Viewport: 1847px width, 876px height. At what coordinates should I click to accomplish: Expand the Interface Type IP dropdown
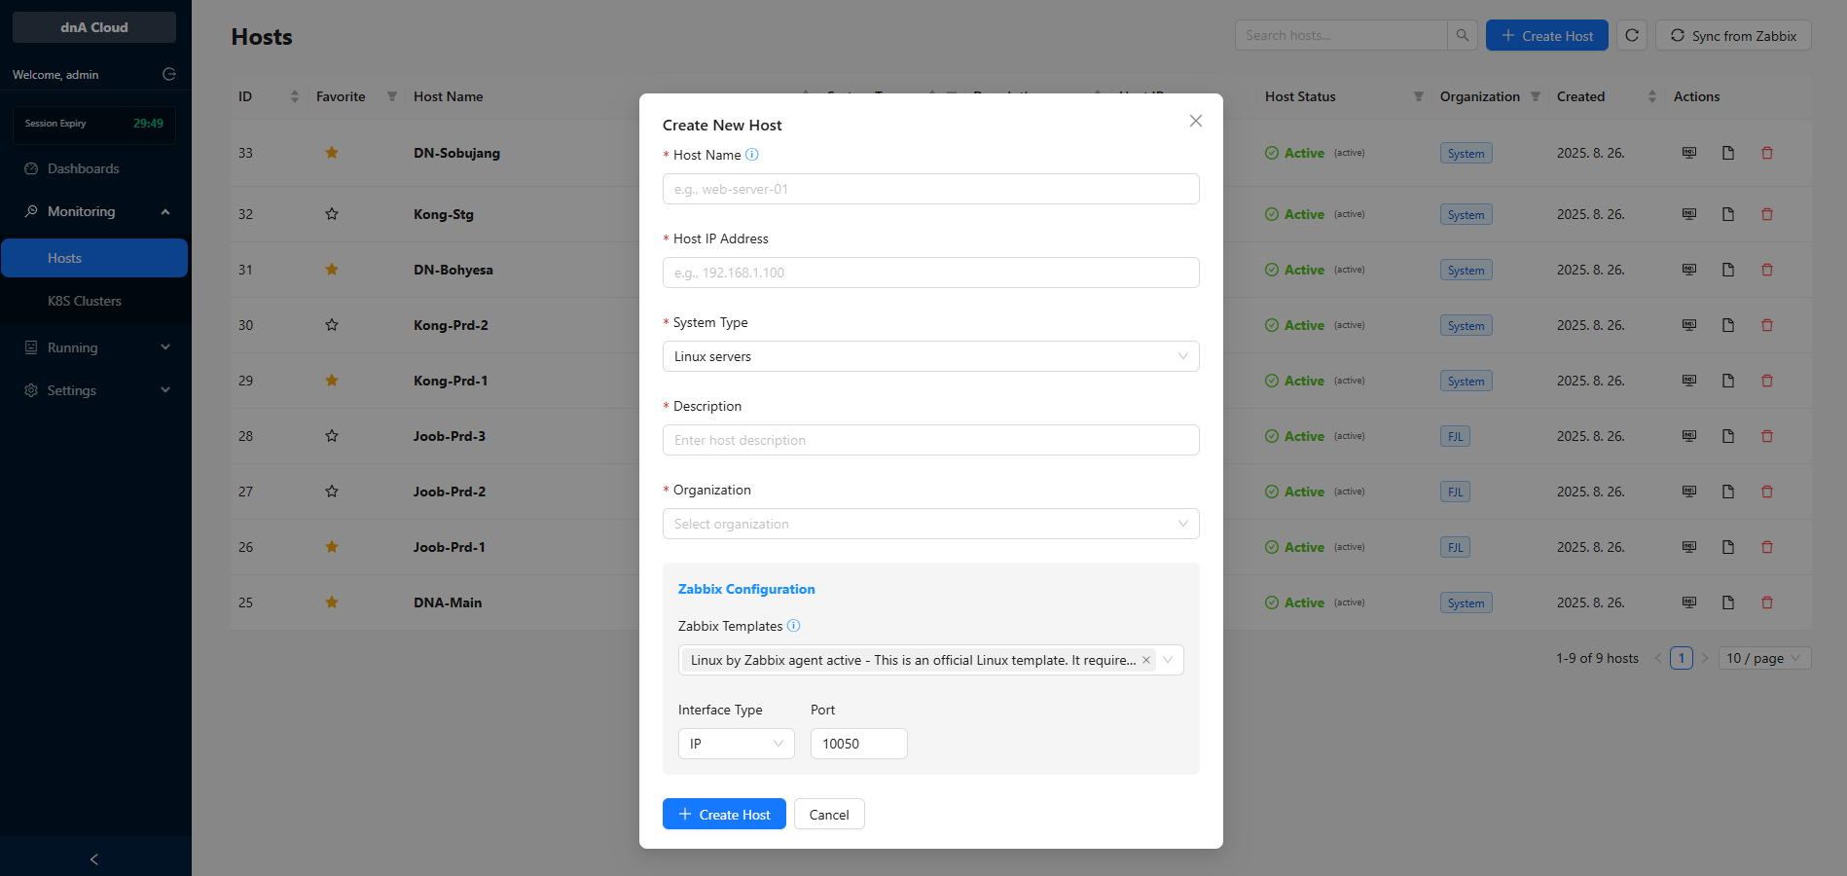tap(736, 744)
